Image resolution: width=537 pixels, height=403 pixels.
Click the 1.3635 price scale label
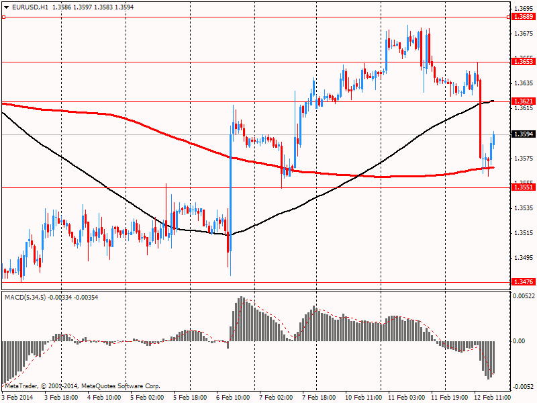[524, 83]
